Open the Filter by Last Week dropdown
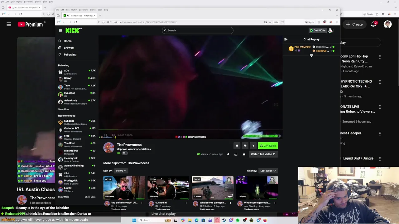The image size is (399, 224). 268,171
